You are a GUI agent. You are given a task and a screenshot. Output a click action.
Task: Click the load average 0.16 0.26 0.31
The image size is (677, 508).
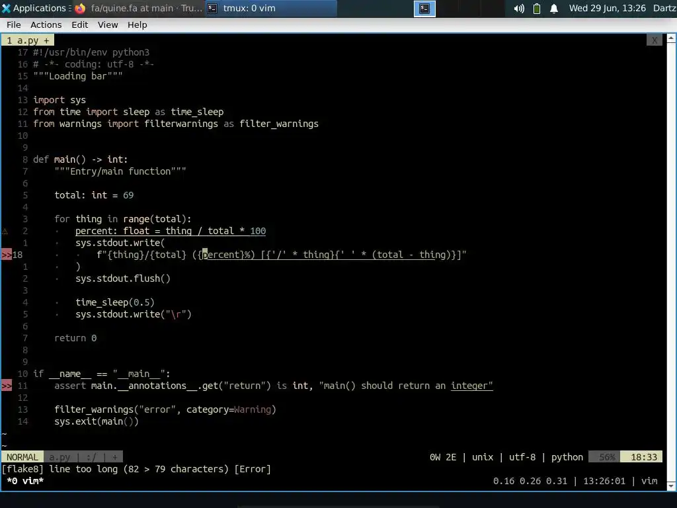[530, 481]
